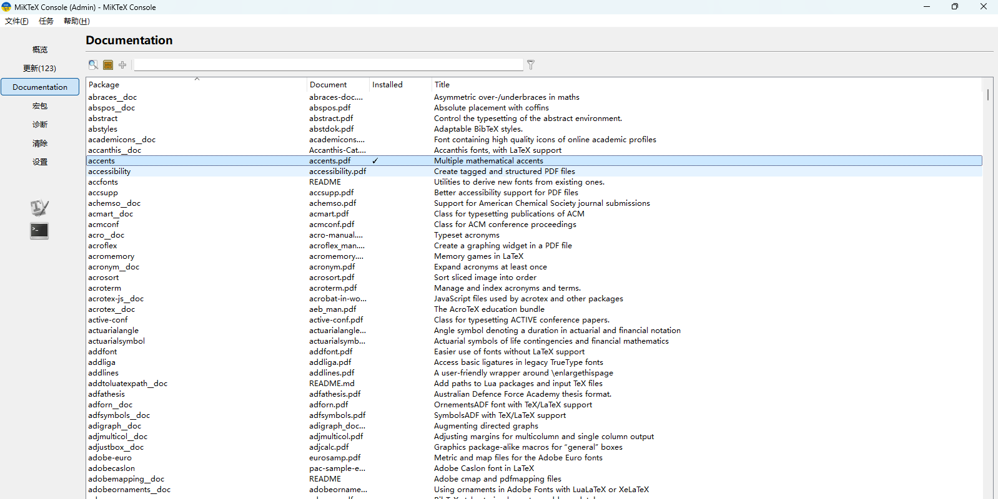Click the view documentation magnifier icon
This screenshot has width=998, height=499.
point(93,65)
